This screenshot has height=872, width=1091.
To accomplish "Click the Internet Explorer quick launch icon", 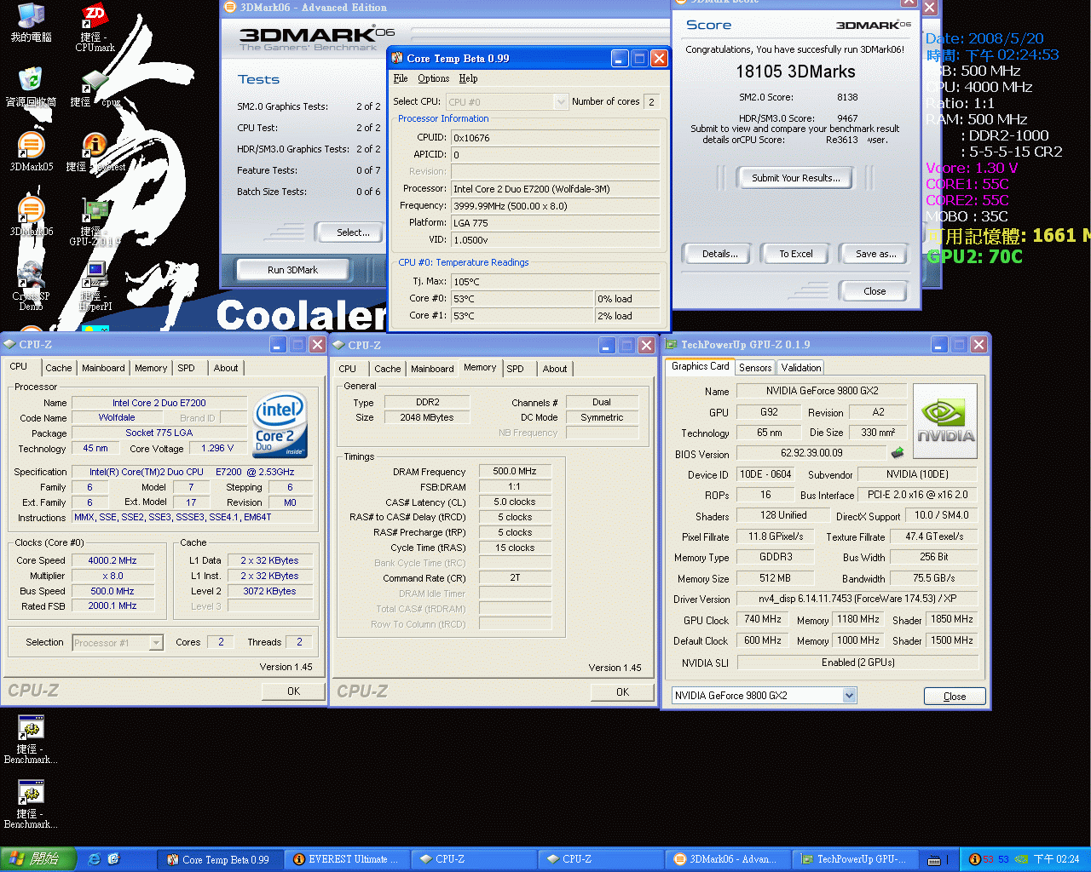I will [95, 859].
